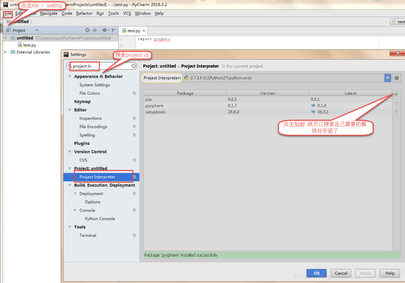
Task: Click the project-level icon beside Terminal
Action: (134, 235)
